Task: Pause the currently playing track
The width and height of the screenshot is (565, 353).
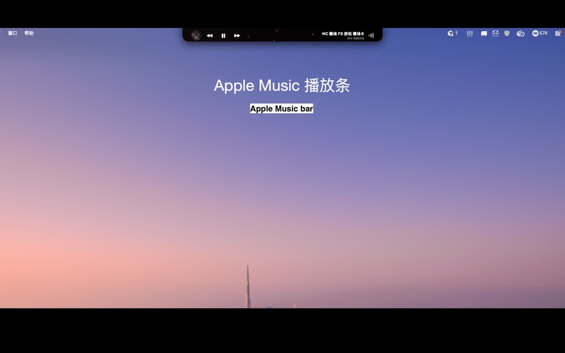Action: click(x=223, y=36)
